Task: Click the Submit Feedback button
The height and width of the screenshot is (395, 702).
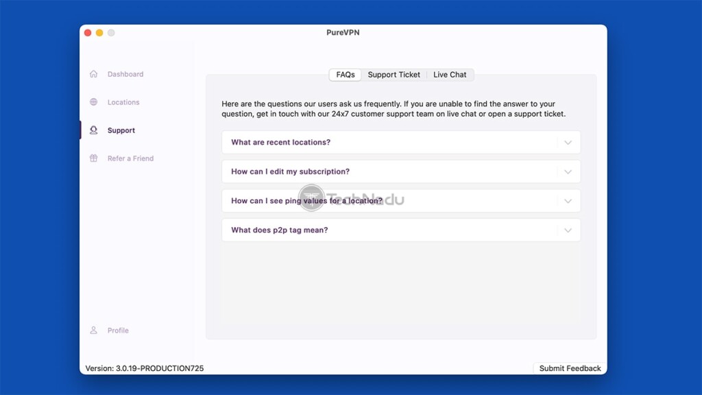Action: tap(570, 368)
